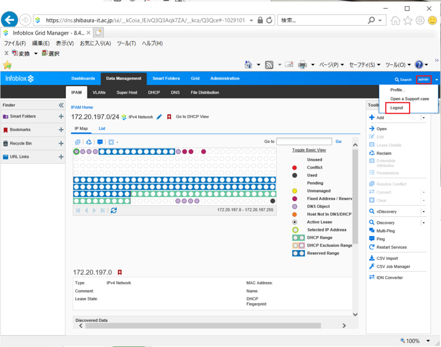Click the bookmark icon beside Go to DHCP View
Screen dimensions: 441x347
point(169,117)
